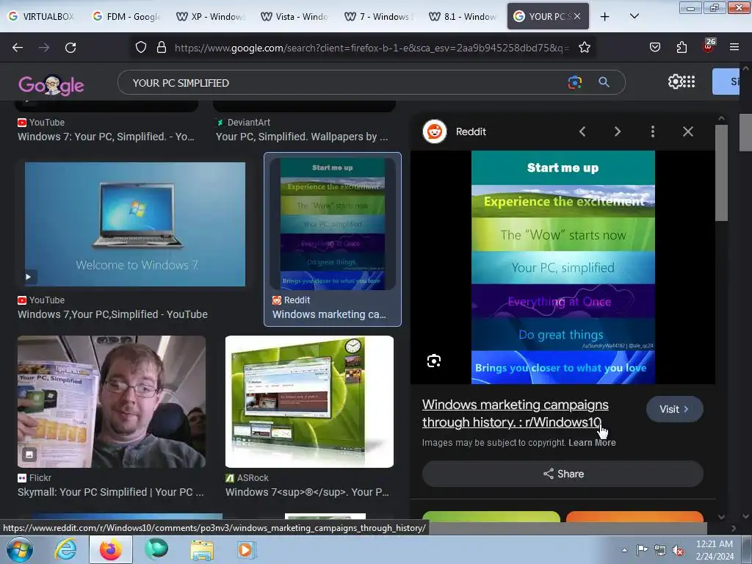The image size is (752, 564).
Task: Switch to the XP - Windows tab
Action: pyautogui.click(x=211, y=16)
